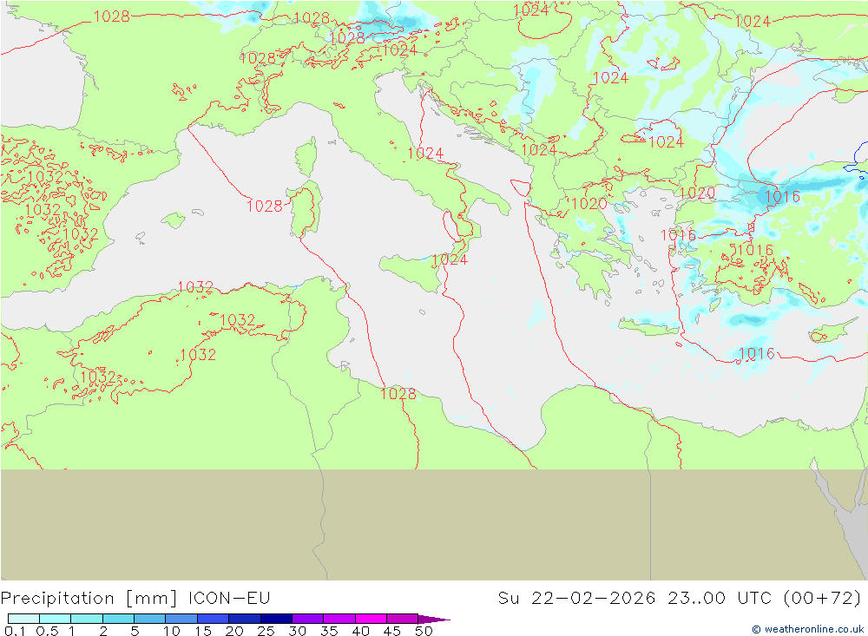Select the 0.1–0.5 mm legend color box
This screenshot has width=868, height=636.
[x=23, y=619]
